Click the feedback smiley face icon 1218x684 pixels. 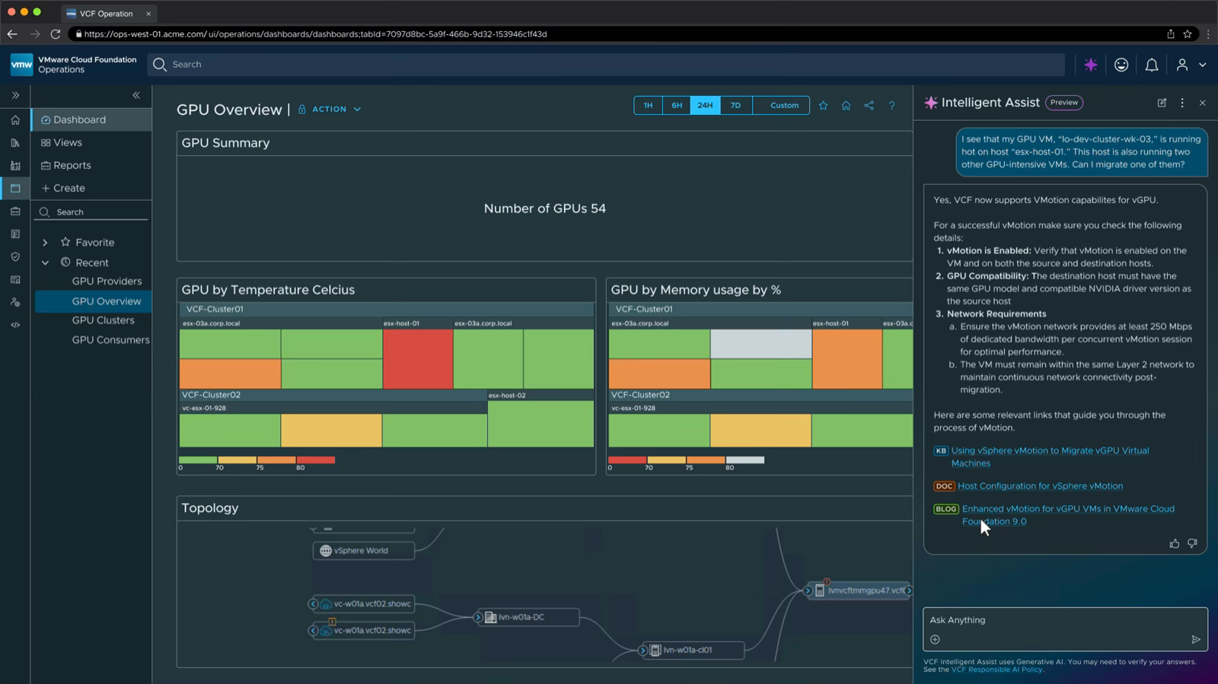1121,65
